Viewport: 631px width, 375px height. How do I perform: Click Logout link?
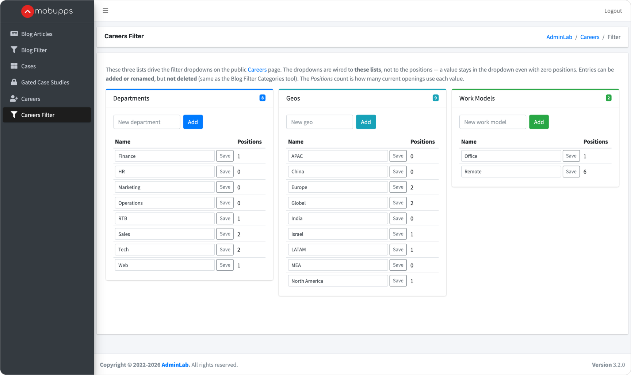[613, 11]
